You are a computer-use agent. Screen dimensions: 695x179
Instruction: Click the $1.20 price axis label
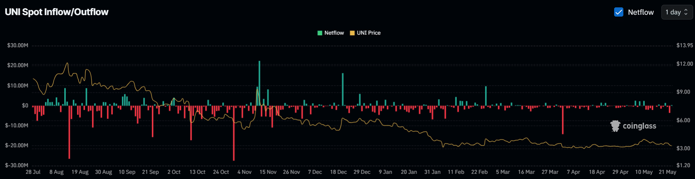click(683, 165)
